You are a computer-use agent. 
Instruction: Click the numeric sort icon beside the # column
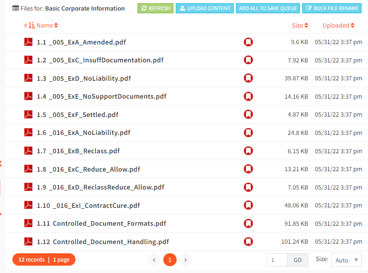tap(32, 25)
